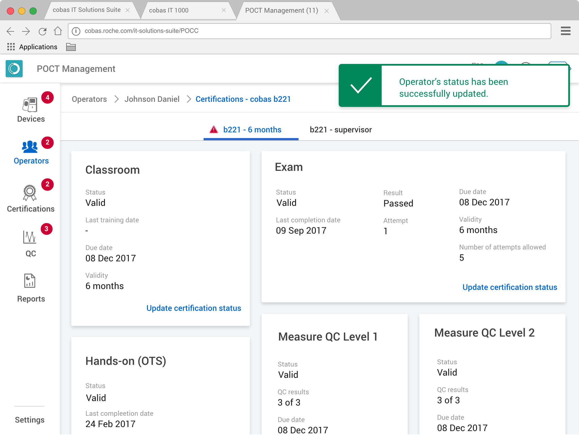The height and width of the screenshot is (435, 579).
Task: Open the QC chart icon
Action: pyautogui.click(x=30, y=237)
